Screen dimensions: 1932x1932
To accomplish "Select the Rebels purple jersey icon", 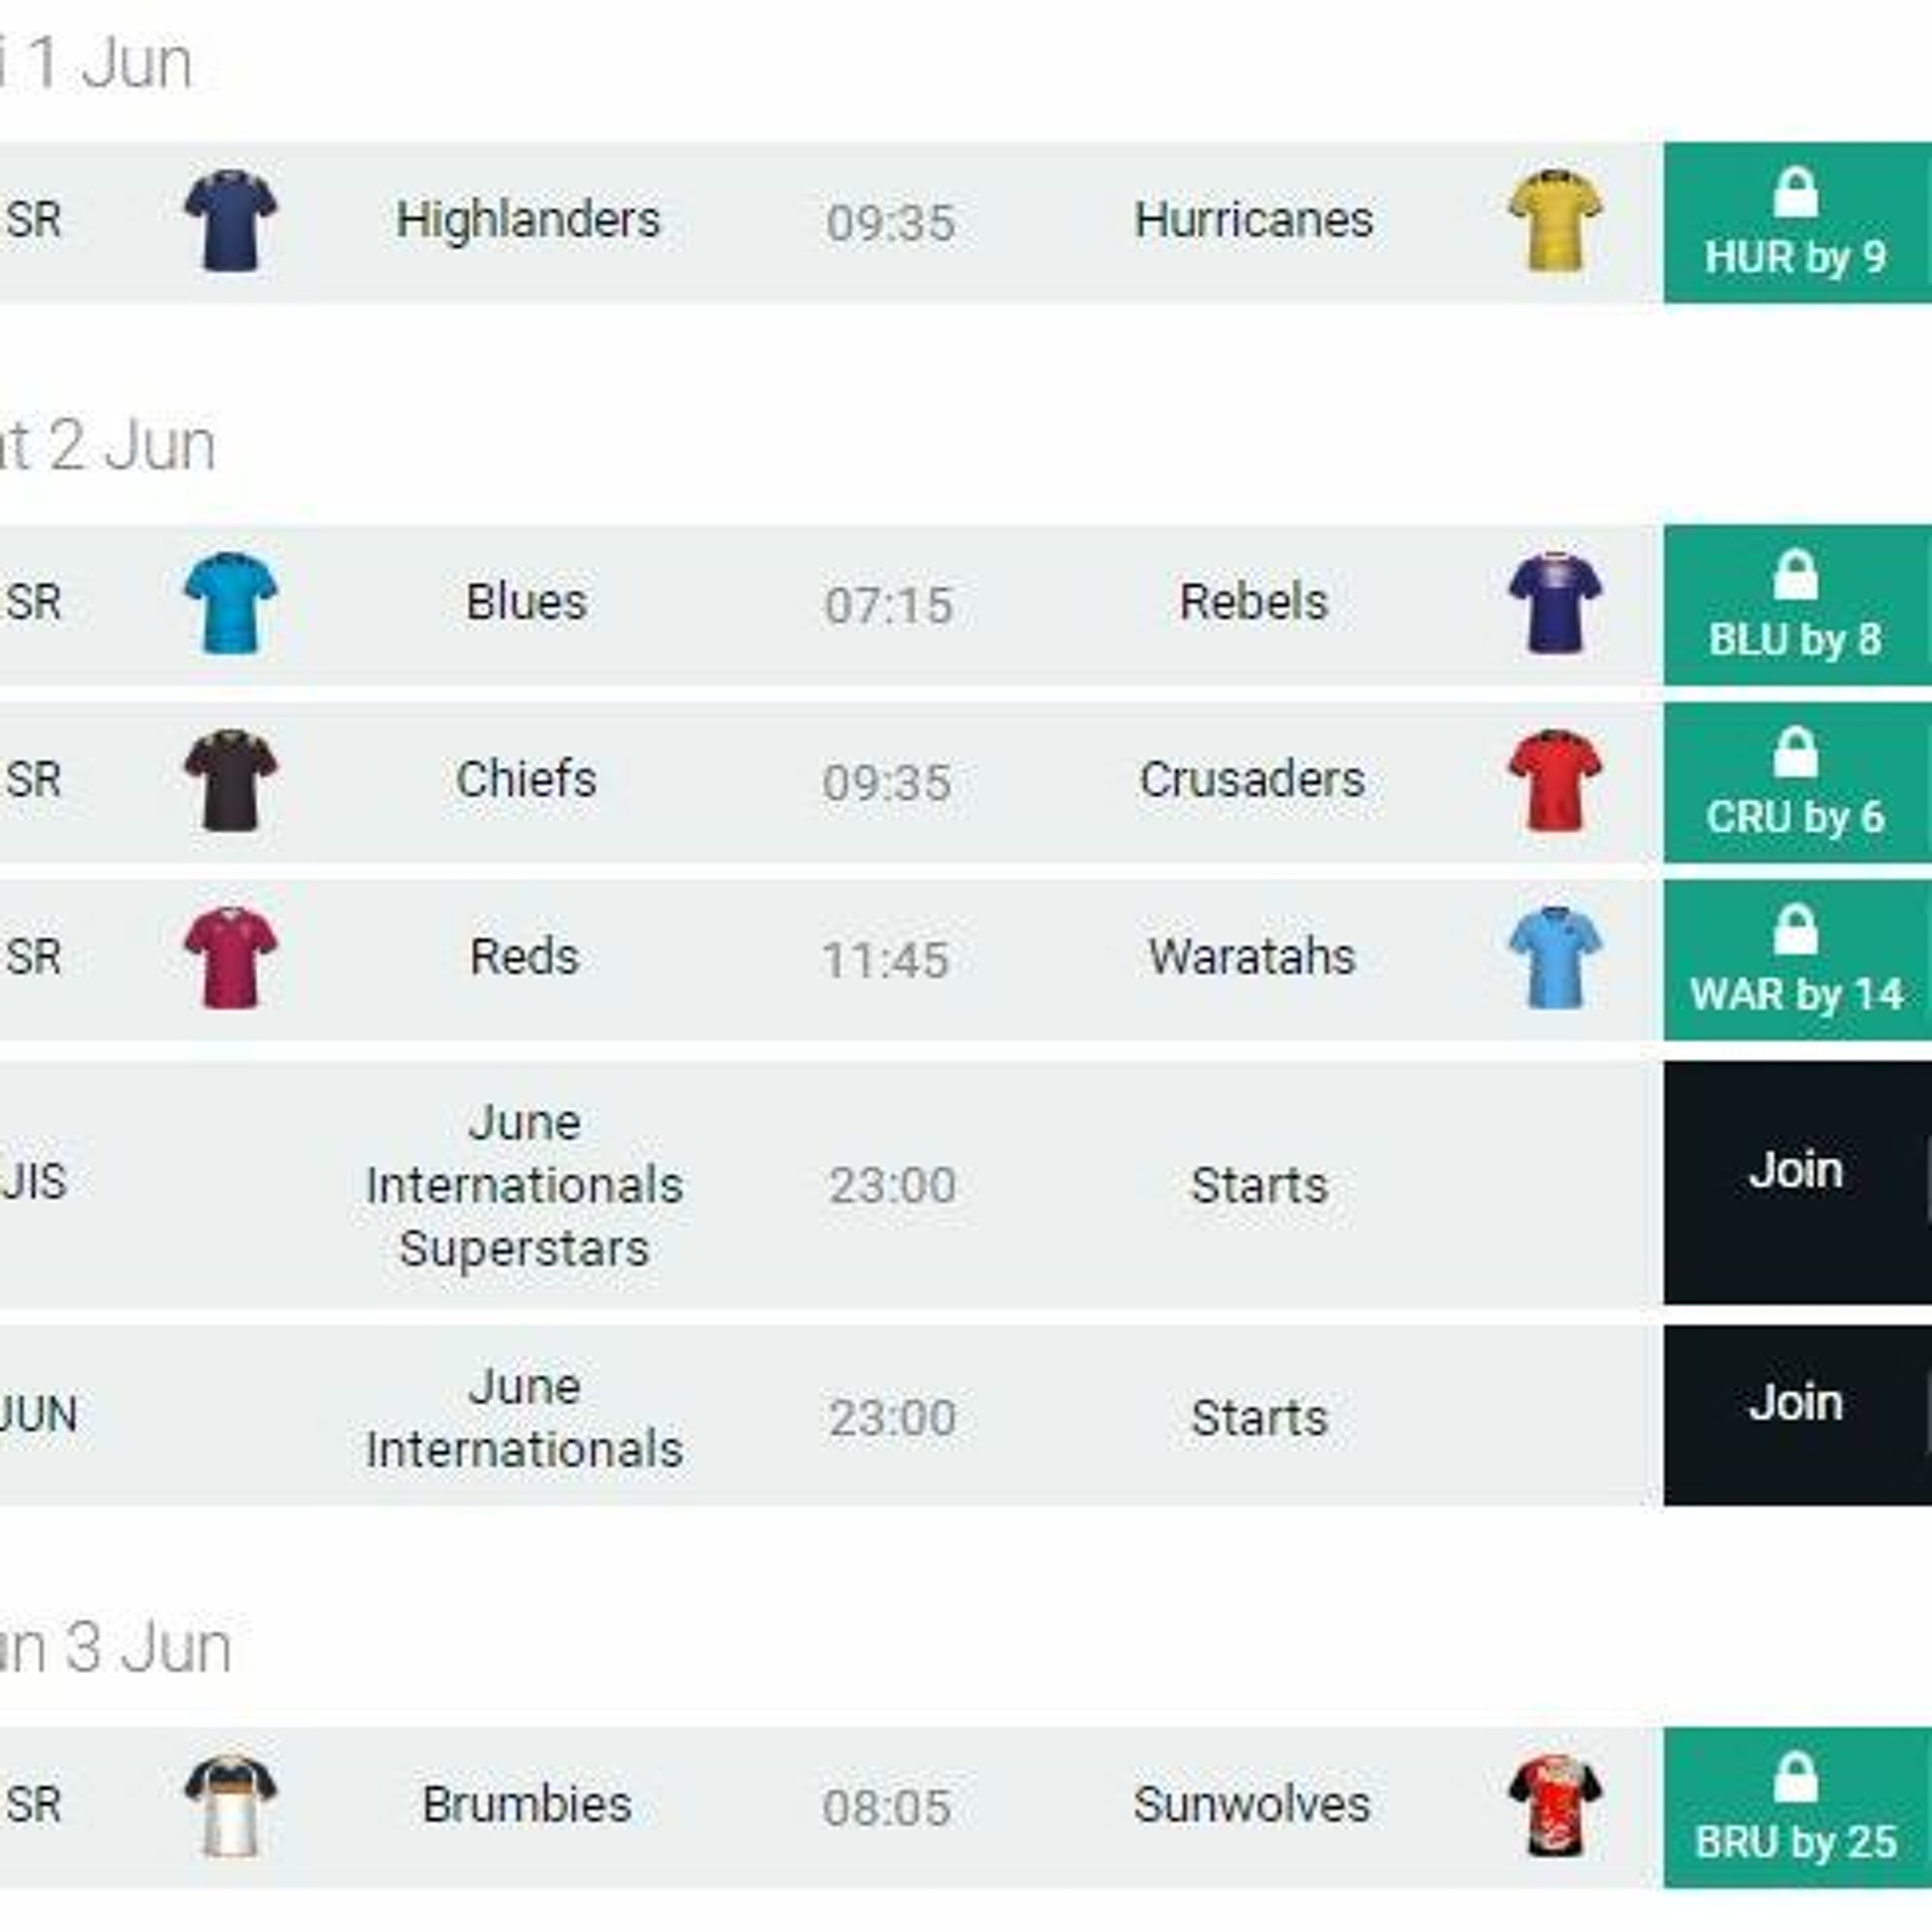I will coord(1555,603).
